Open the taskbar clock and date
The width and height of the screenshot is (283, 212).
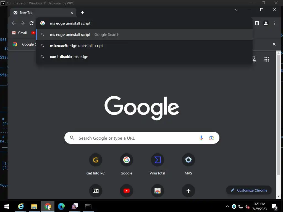(x=259, y=206)
